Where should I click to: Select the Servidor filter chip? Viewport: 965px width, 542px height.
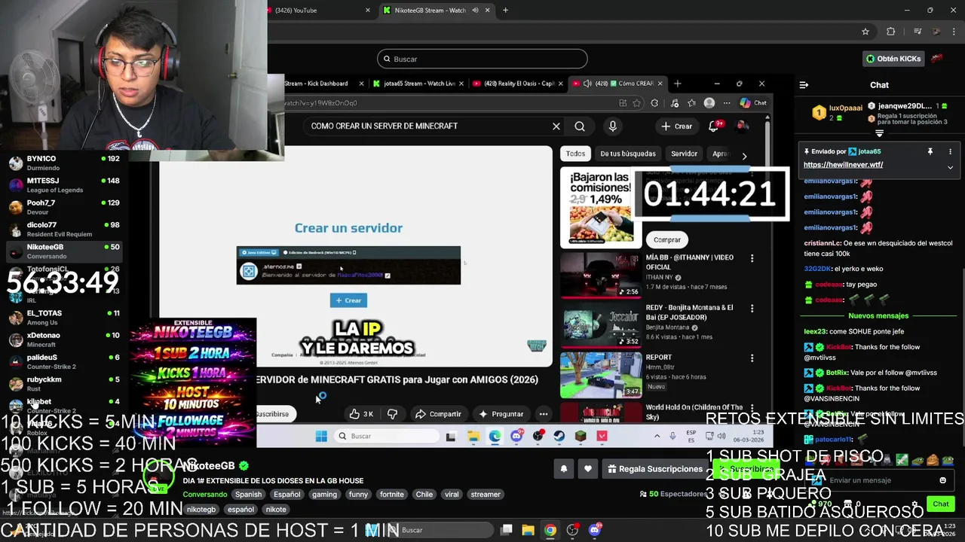pyautogui.click(x=684, y=154)
